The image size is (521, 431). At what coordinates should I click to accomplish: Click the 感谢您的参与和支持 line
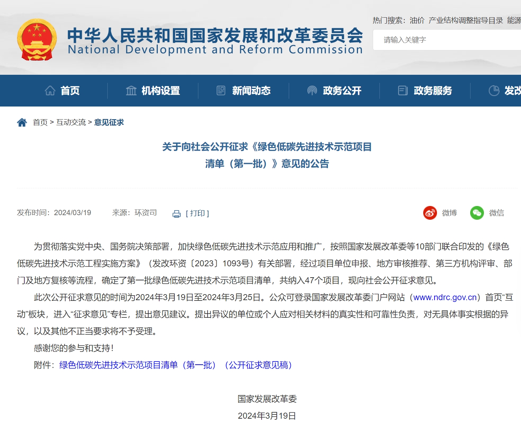point(74,348)
